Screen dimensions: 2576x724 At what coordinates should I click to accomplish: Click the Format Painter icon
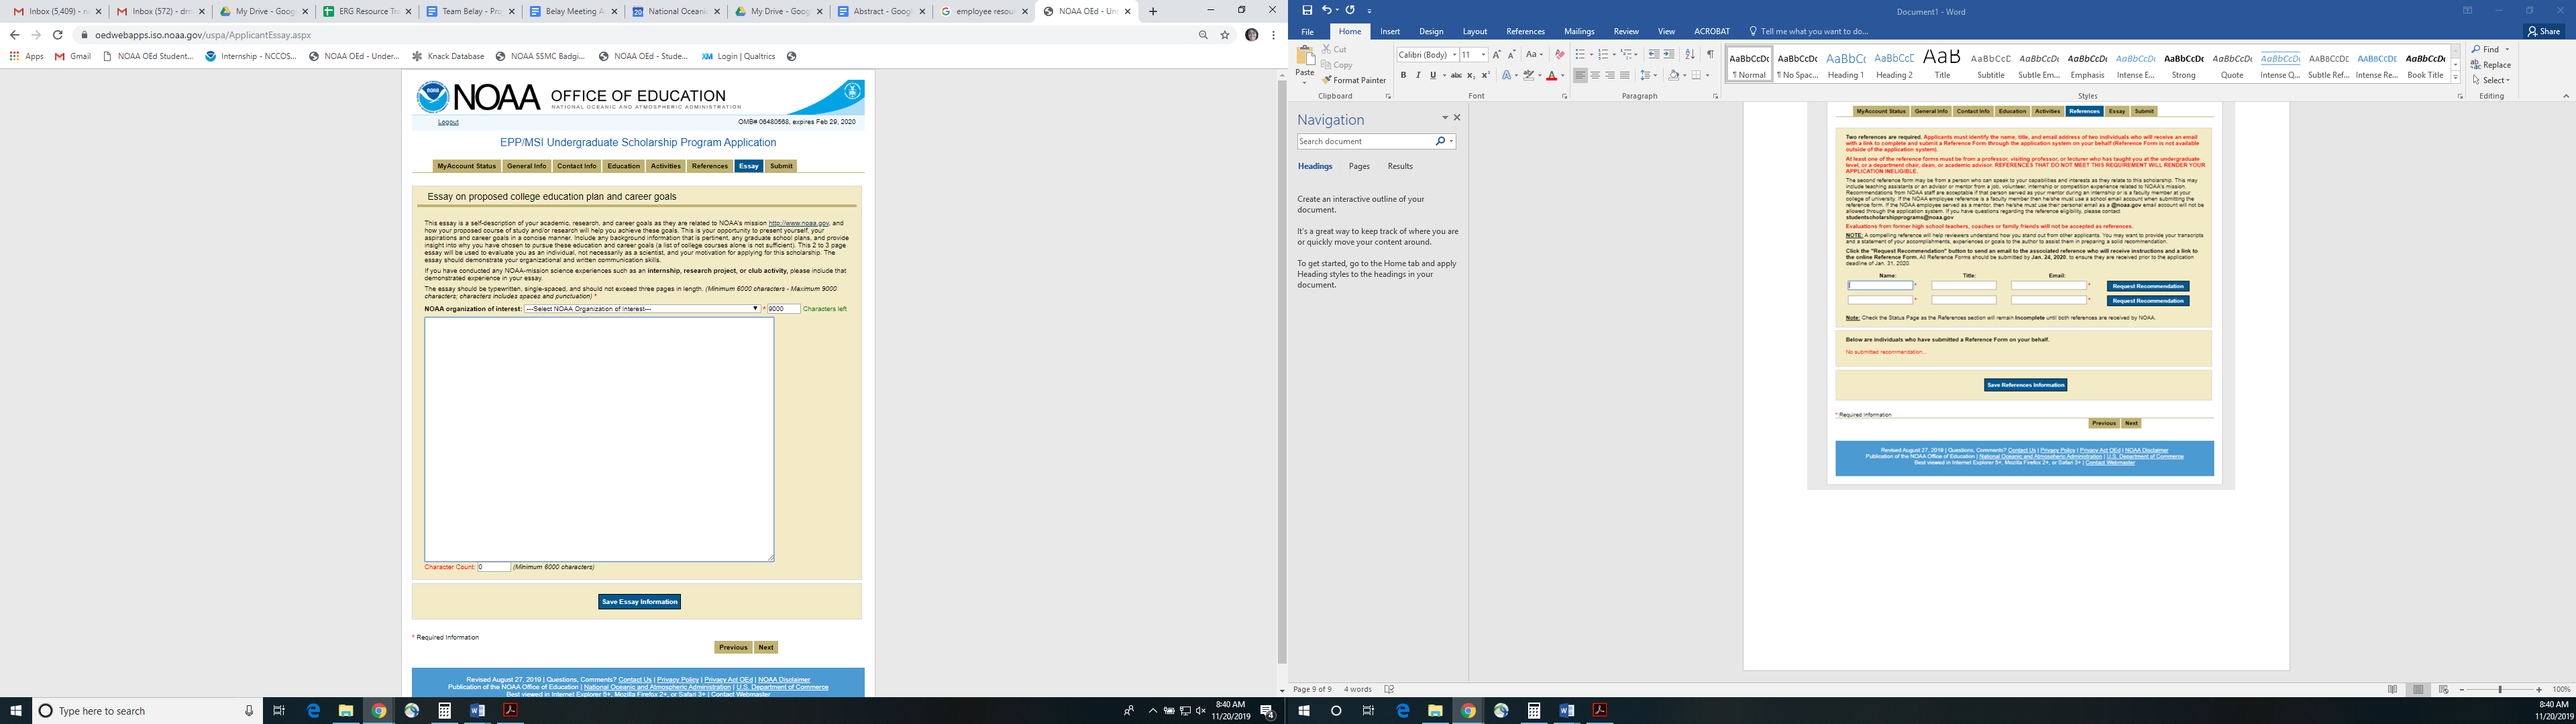point(1327,80)
